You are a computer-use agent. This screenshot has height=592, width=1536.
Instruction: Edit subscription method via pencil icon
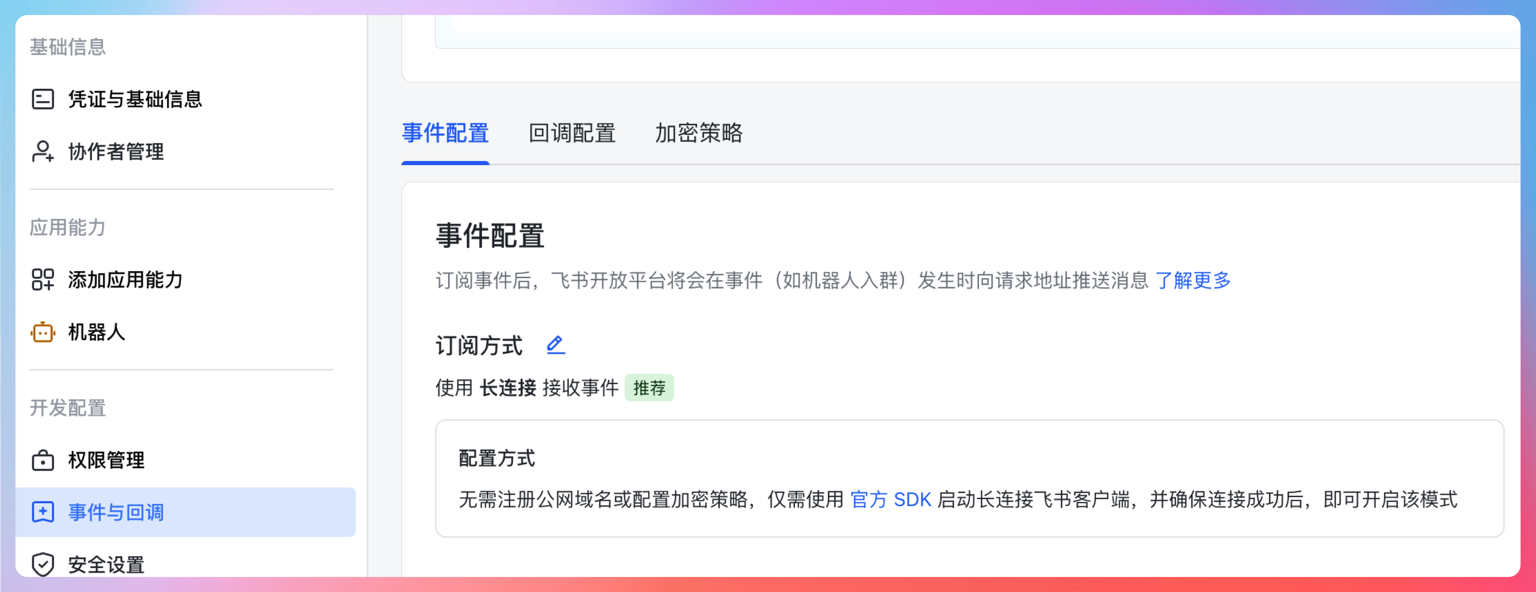click(555, 345)
